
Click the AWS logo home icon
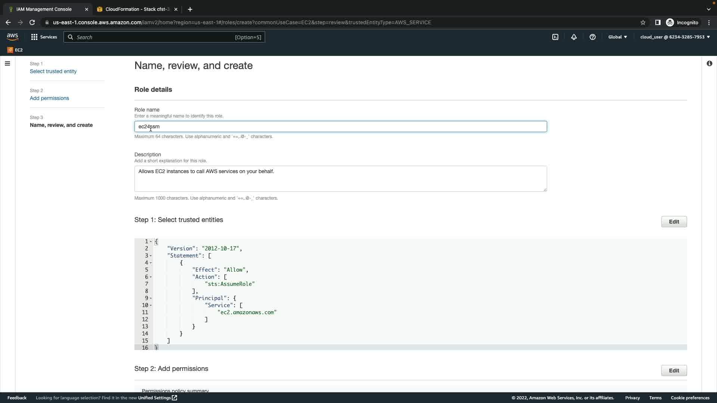pos(12,37)
